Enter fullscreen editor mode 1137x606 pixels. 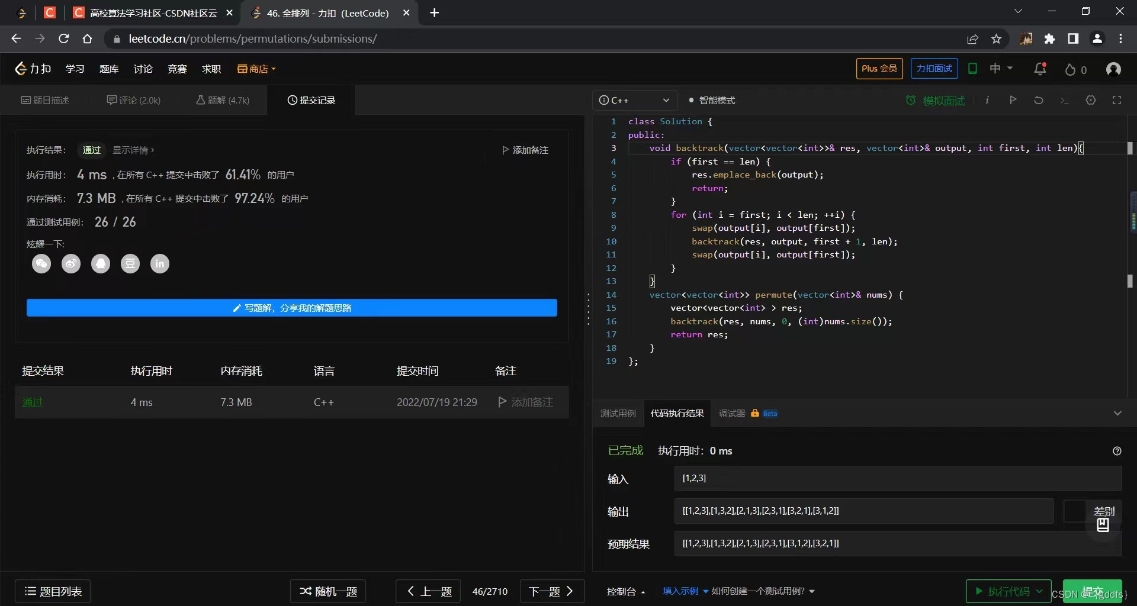coord(1117,100)
